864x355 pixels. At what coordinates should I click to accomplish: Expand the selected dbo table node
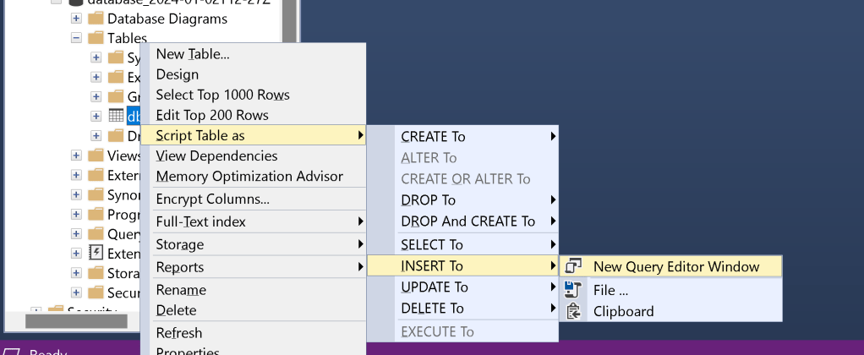pos(96,117)
